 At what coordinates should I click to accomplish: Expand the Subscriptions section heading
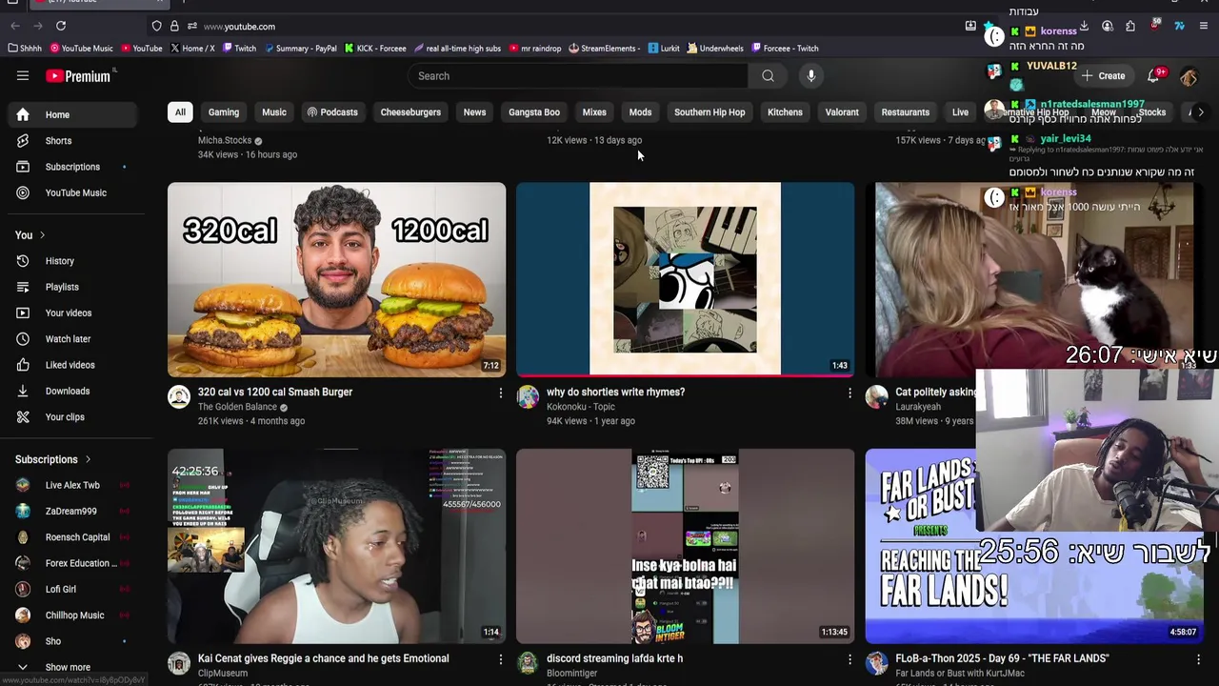53,459
